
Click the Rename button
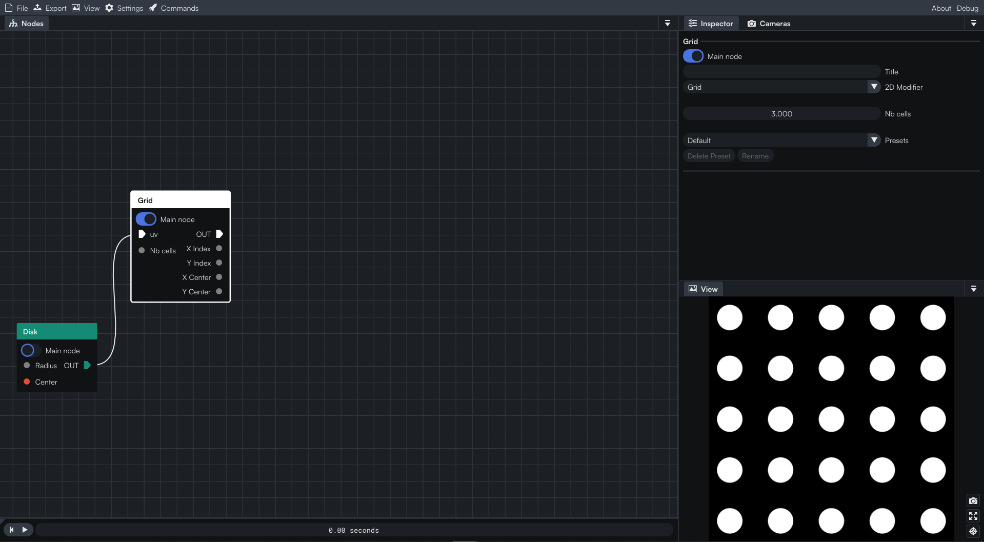755,156
